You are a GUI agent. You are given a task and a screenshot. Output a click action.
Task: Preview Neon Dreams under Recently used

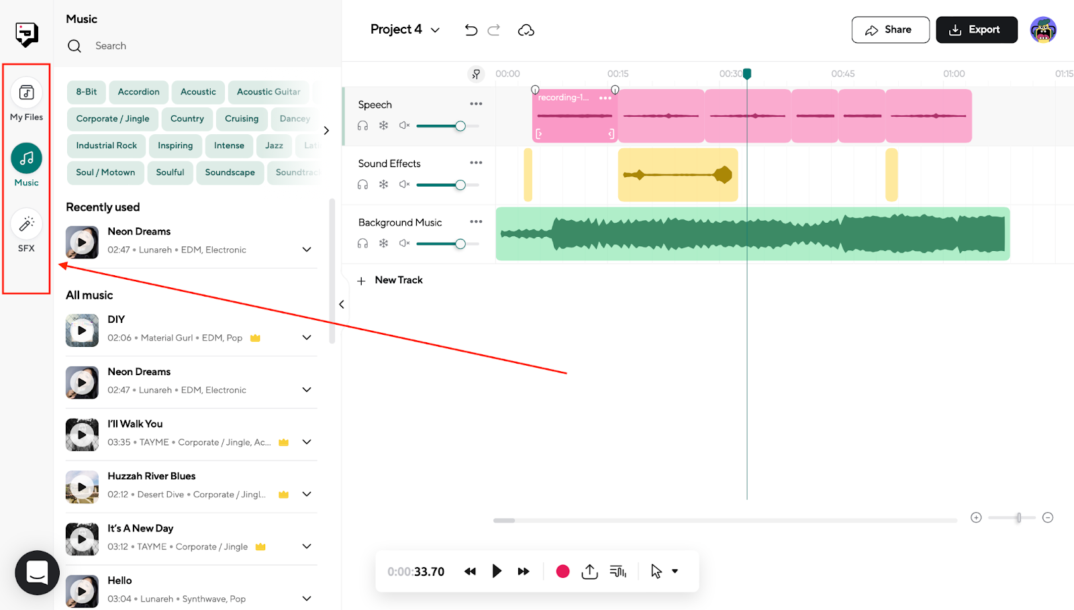82,242
